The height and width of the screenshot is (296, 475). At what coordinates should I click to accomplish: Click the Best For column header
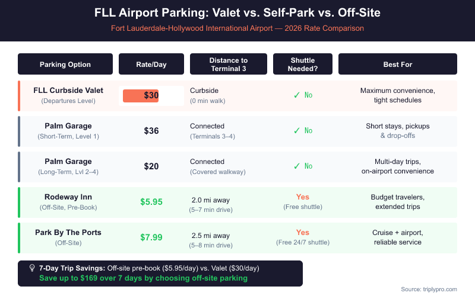398,64
